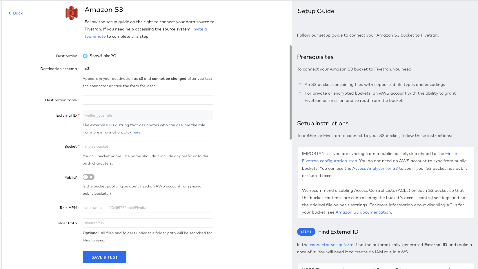Open the connector setup form link

point(331,245)
